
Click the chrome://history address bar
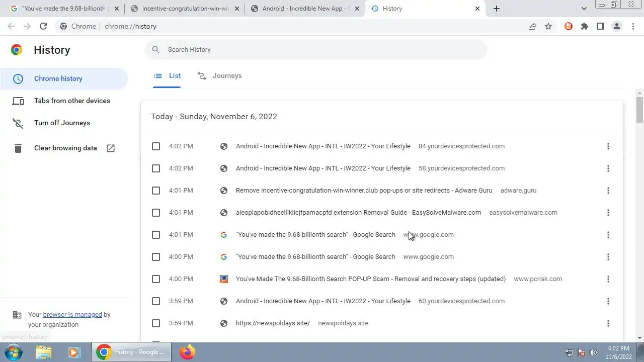[x=289, y=26]
